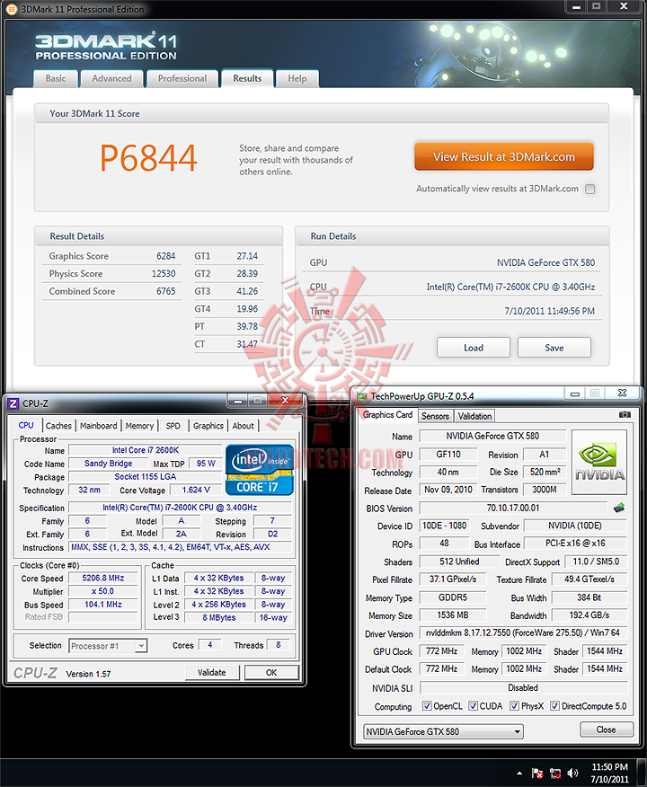647x787 pixels.
Task: Click the Core Voltage value 1.624 V
Action: point(196,490)
